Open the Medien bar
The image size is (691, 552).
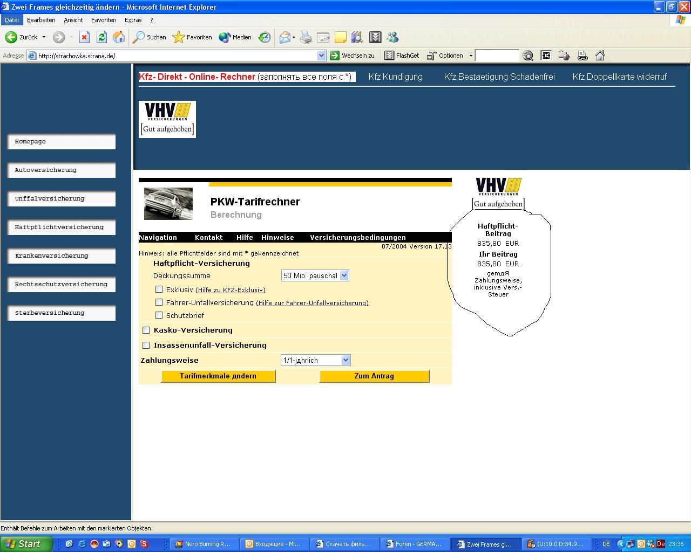click(x=235, y=37)
